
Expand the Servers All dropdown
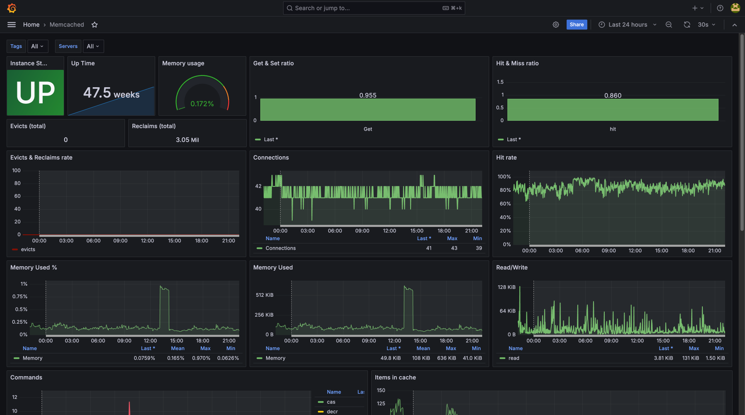click(x=93, y=46)
